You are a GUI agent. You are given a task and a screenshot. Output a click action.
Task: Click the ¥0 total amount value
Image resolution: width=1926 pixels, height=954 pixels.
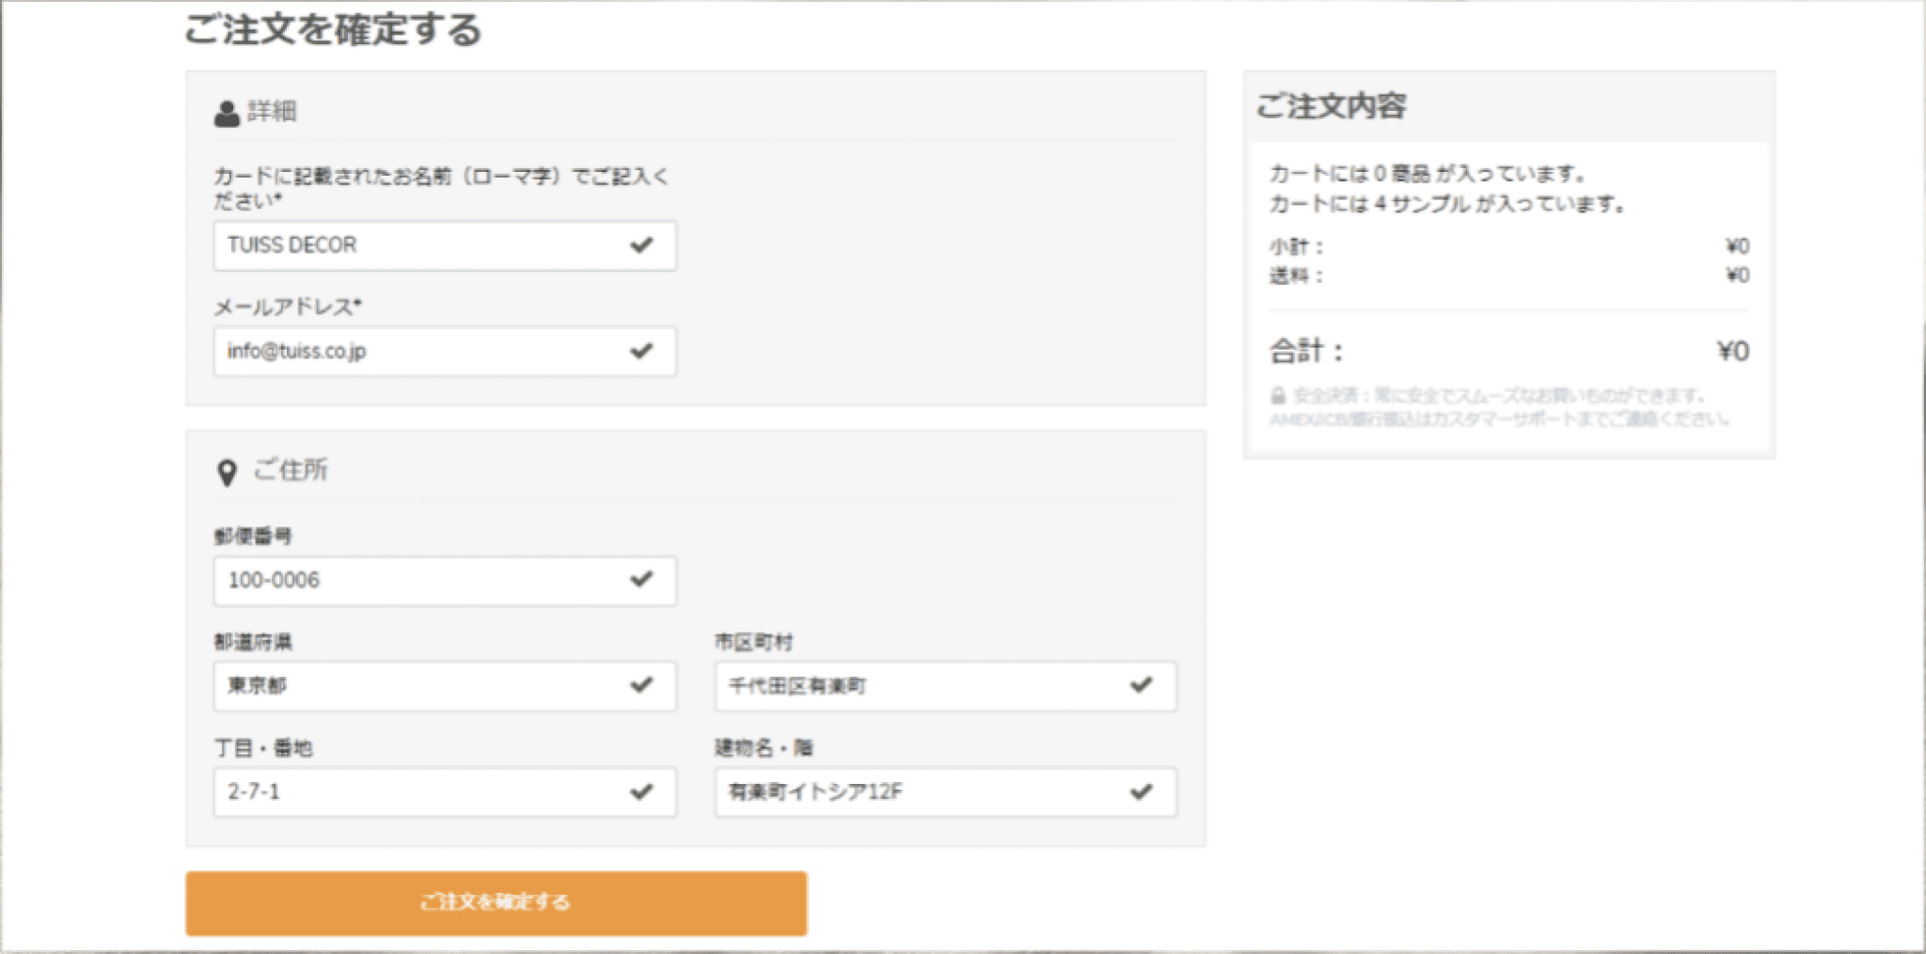pyautogui.click(x=1733, y=351)
